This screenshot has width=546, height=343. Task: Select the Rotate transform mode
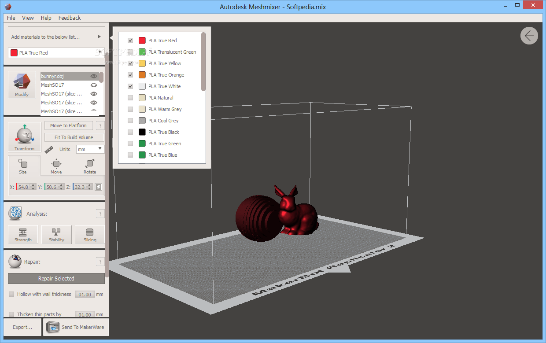point(90,166)
